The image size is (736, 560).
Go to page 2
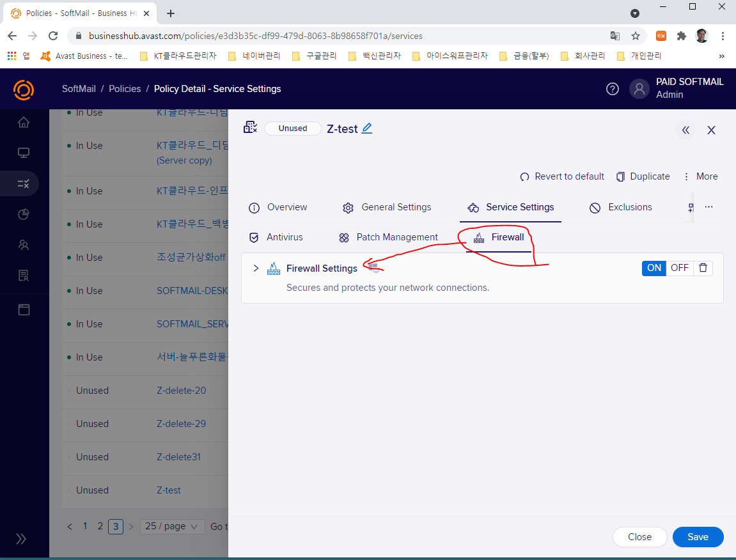click(x=100, y=526)
